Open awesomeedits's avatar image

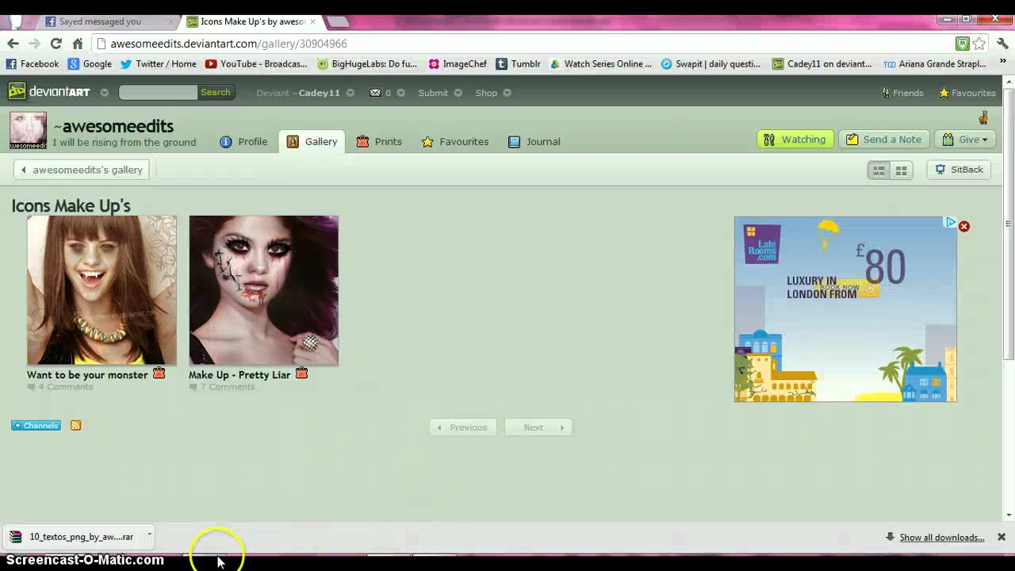point(28,130)
